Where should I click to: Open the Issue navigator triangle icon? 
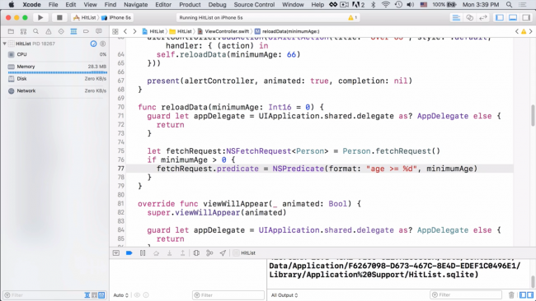tap(49, 31)
